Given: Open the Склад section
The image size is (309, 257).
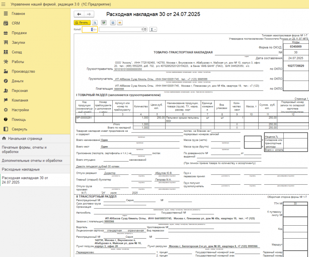Looking at the screenshot, I should pyautogui.click(x=17, y=52).
